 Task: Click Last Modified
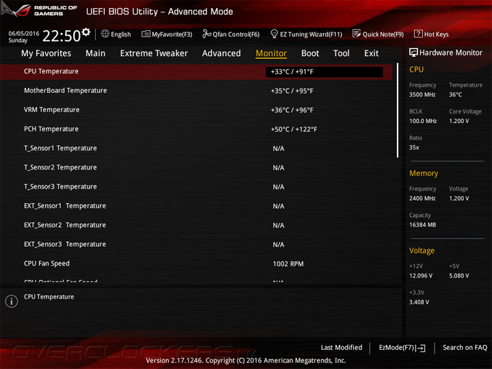(x=342, y=348)
